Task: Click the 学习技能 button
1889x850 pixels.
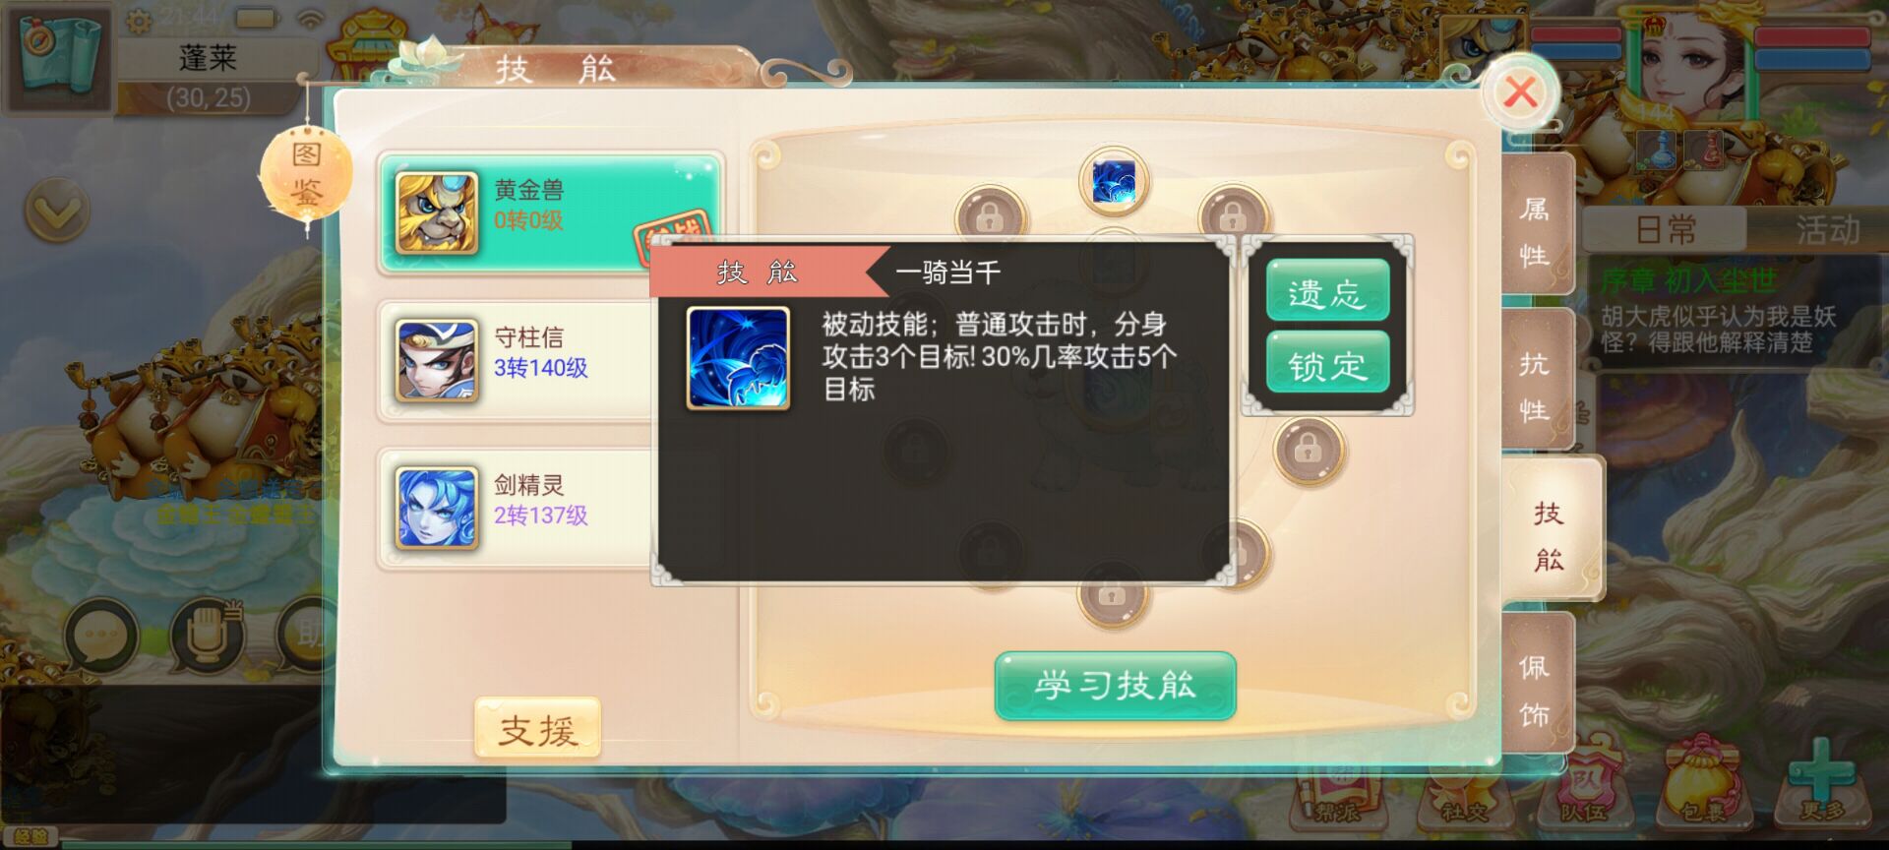Action: click(1116, 685)
